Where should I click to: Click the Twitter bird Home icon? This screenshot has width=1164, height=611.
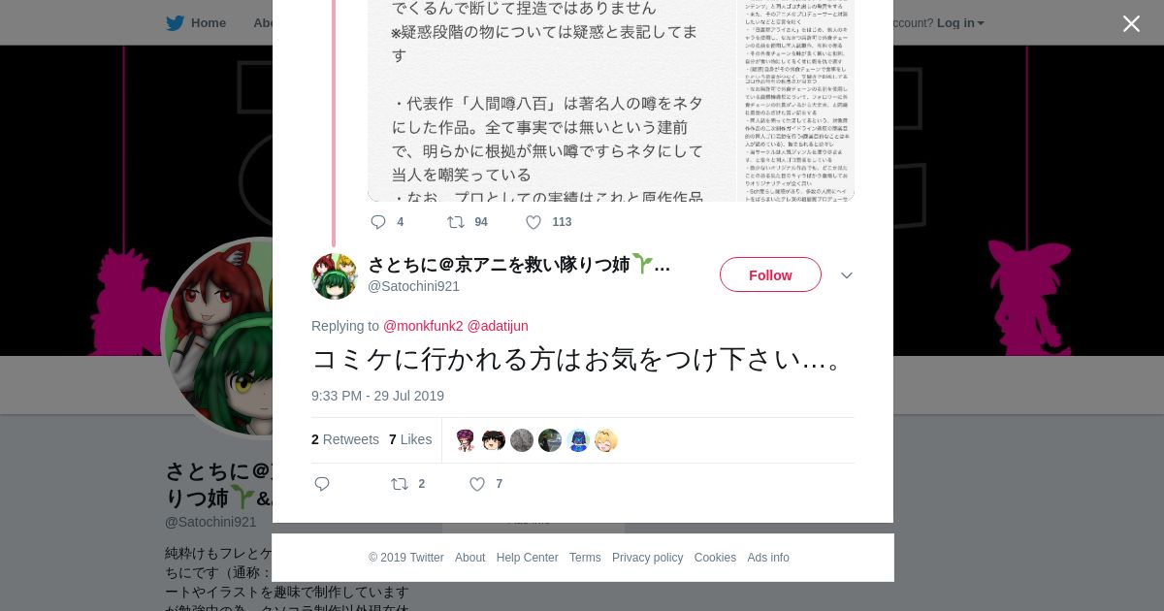pyautogui.click(x=176, y=23)
